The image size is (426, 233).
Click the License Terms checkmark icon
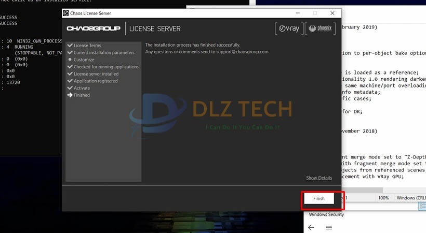[70, 45]
